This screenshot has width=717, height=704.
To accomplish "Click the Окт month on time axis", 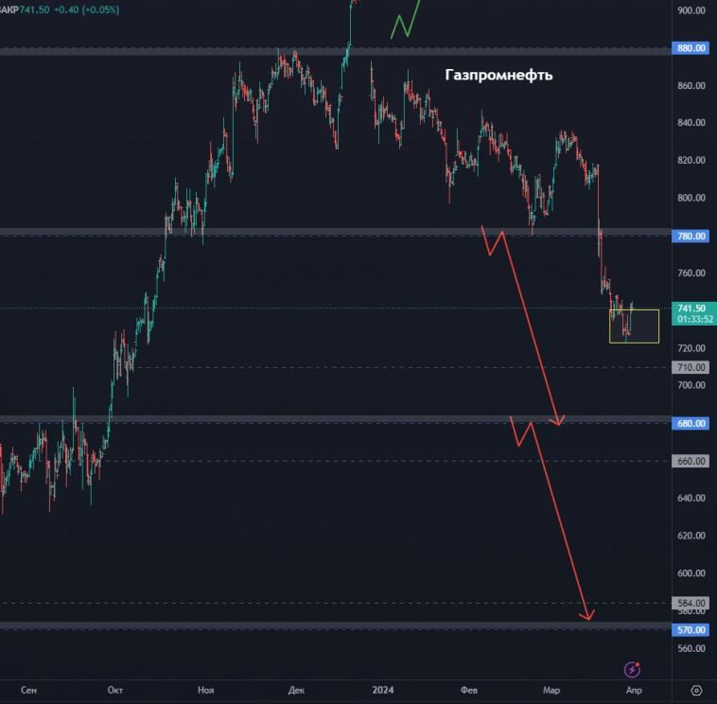I will click(x=114, y=690).
